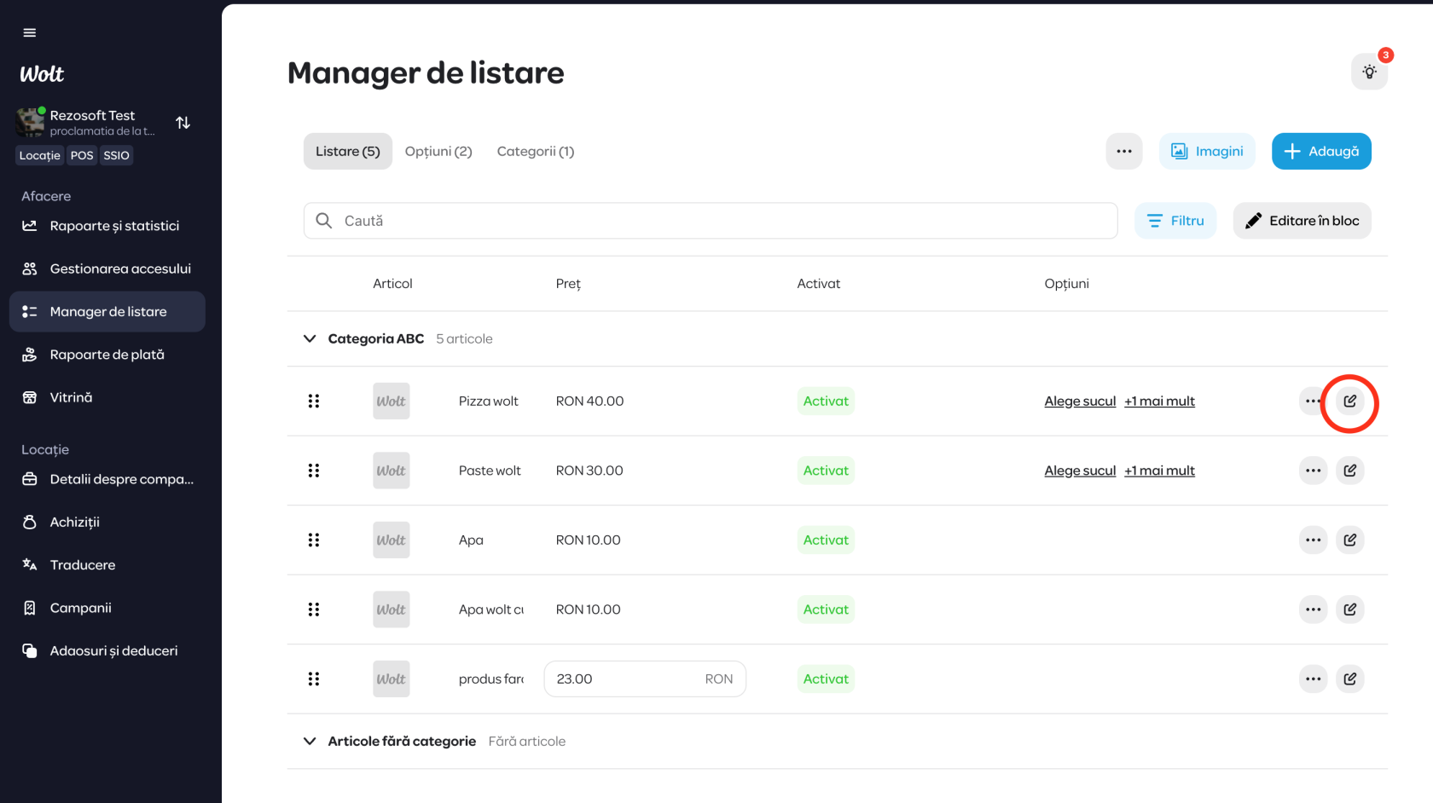Go to Manager de listare
Viewport: 1433px width, 803px height.
coord(107,312)
